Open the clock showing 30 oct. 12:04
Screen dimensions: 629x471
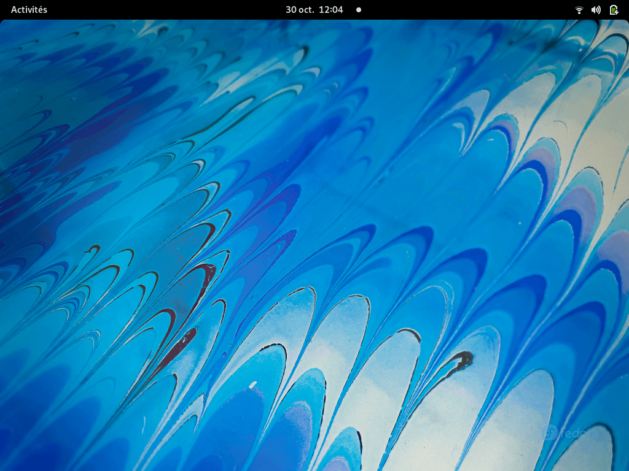tap(314, 10)
